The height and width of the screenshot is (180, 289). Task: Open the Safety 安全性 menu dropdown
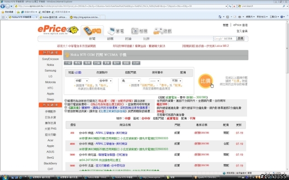(262, 17)
